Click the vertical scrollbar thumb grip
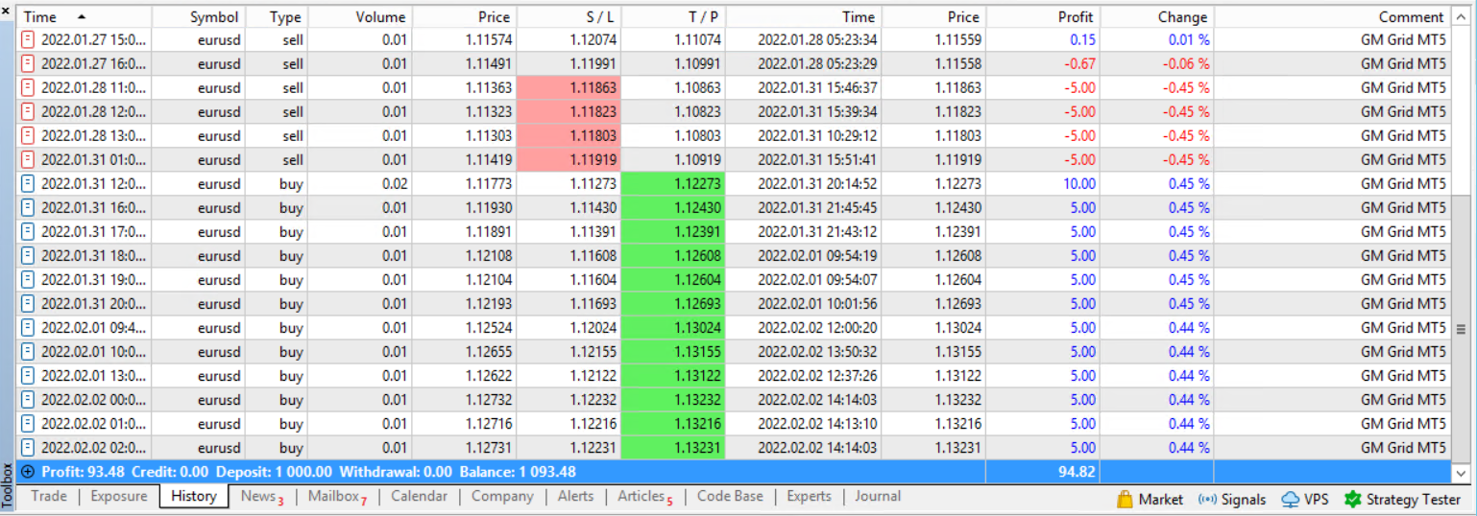The width and height of the screenshot is (1477, 516). pos(1461,329)
